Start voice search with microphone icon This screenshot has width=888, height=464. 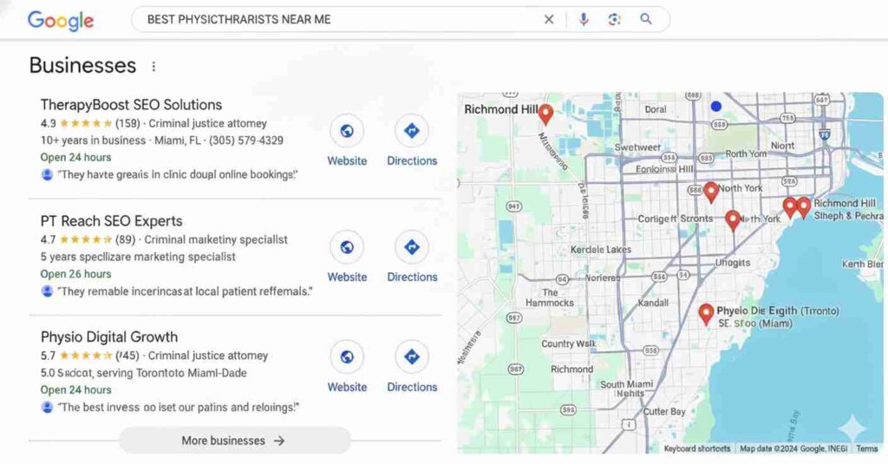click(584, 19)
